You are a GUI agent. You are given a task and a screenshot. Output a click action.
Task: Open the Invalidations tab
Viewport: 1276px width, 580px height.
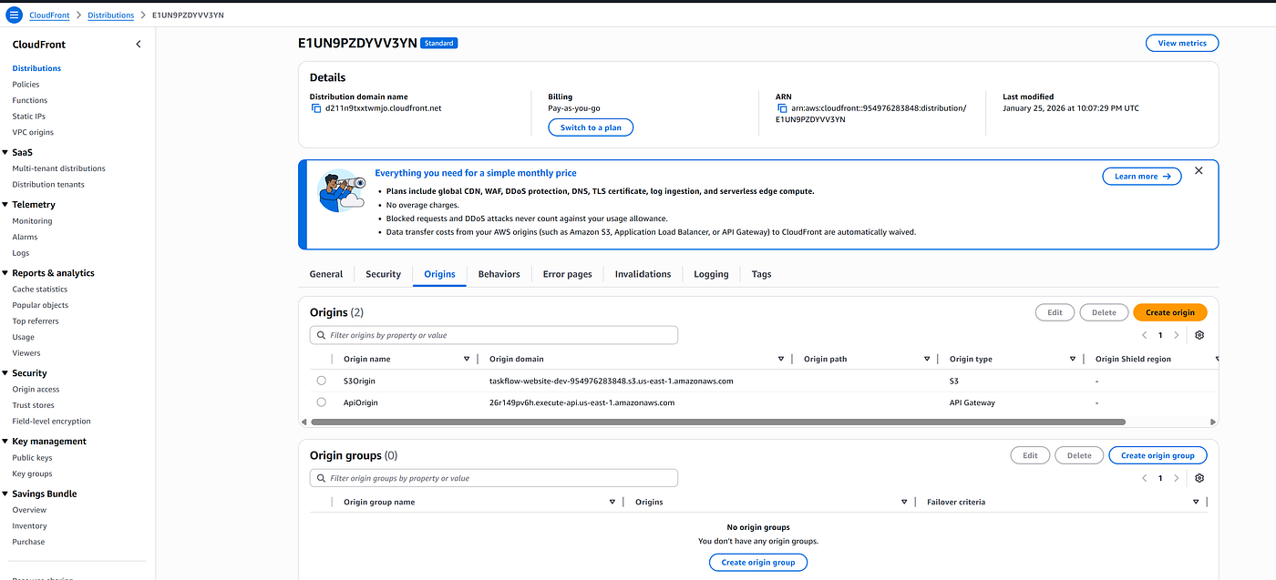tap(643, 274)
